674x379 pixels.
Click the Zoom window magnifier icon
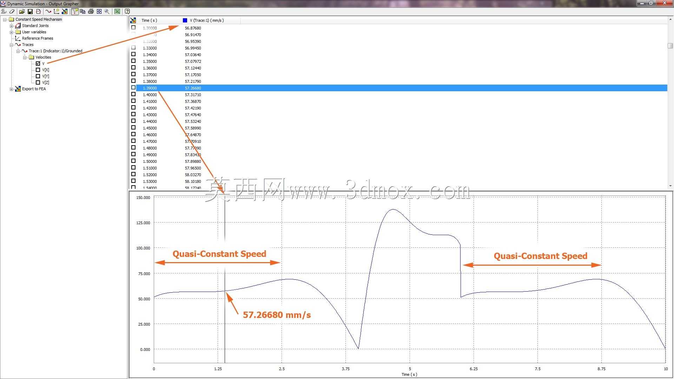coord(107,12)
